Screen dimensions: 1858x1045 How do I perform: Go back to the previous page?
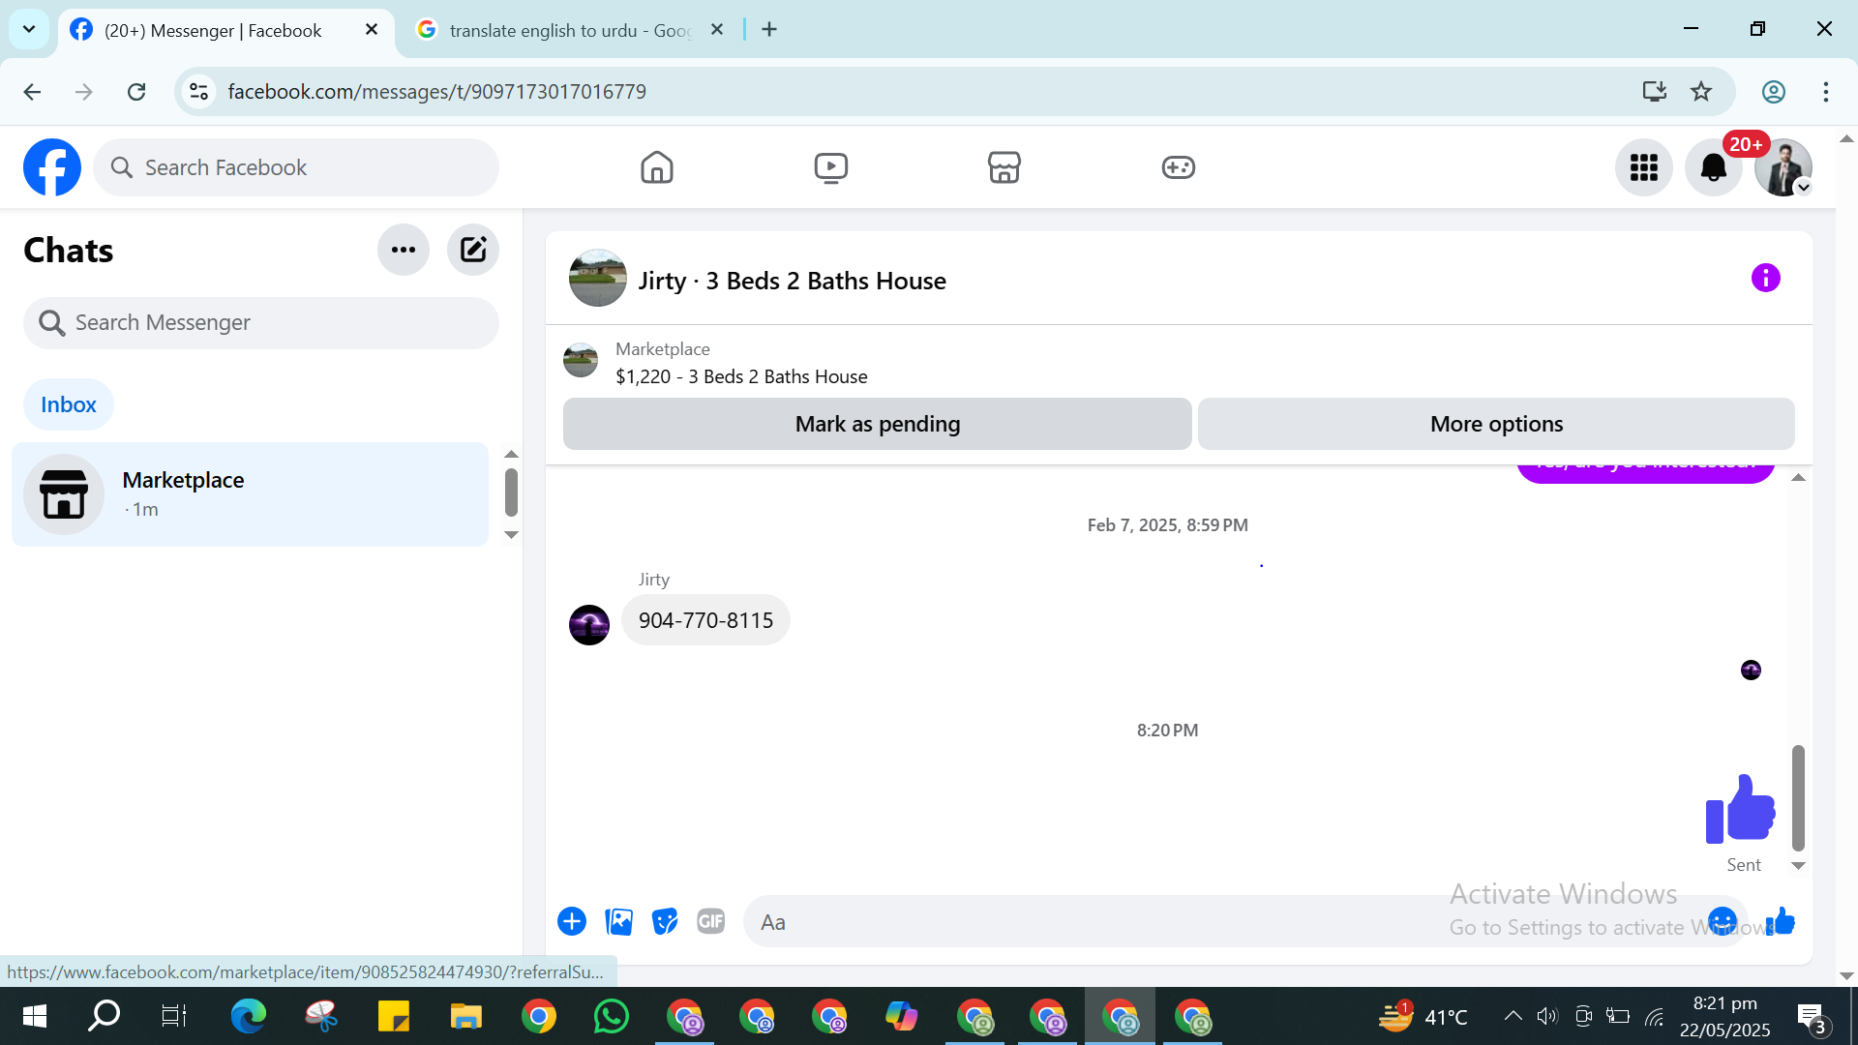[32, 92]
